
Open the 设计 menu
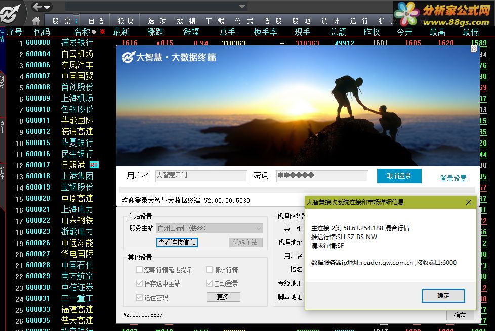point(331,21)
